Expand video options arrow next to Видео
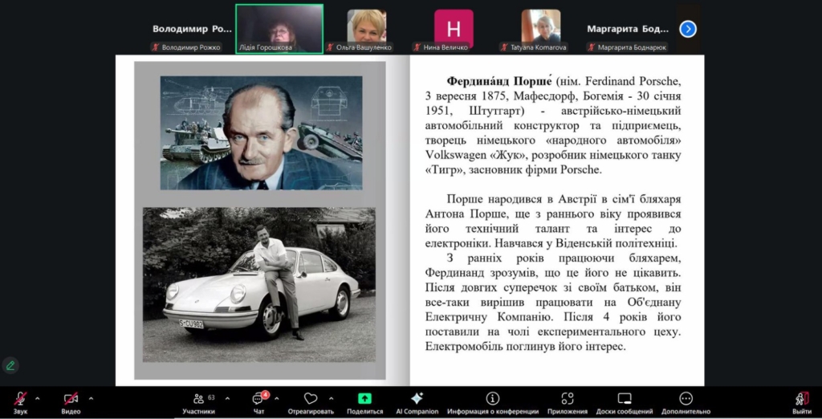Viewport: 822px width, 419px height. coord(91,398)
